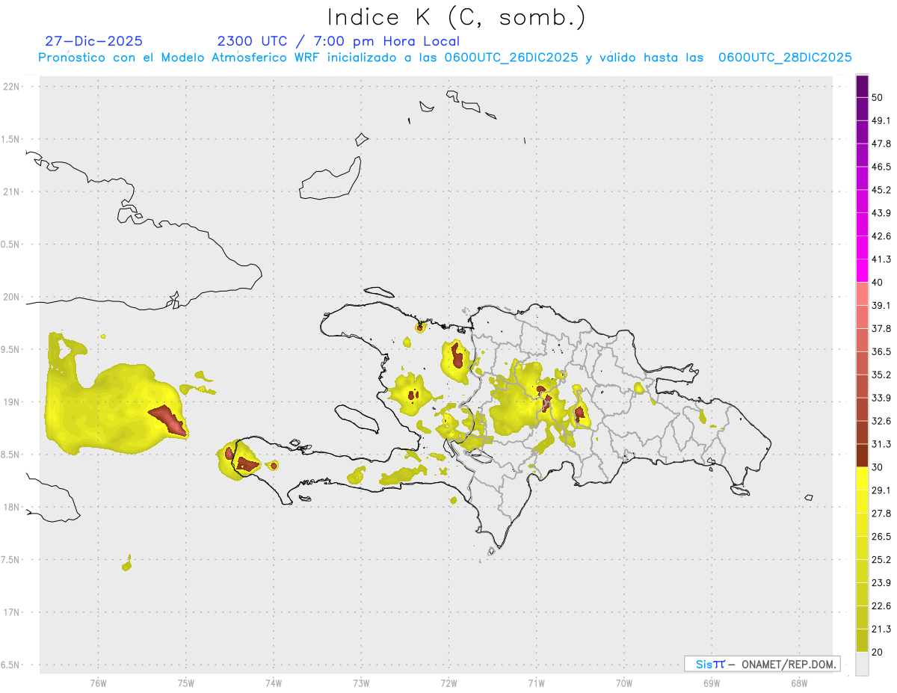
Task: Pick the bright yellow band between 29.1 and 30
Action: [x=862, y=478]
